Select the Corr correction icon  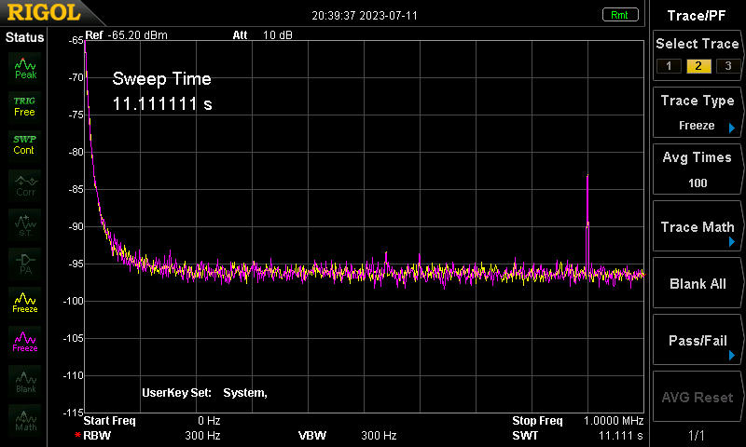25,185
